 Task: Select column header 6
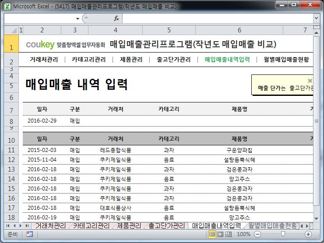coord(239,30)
